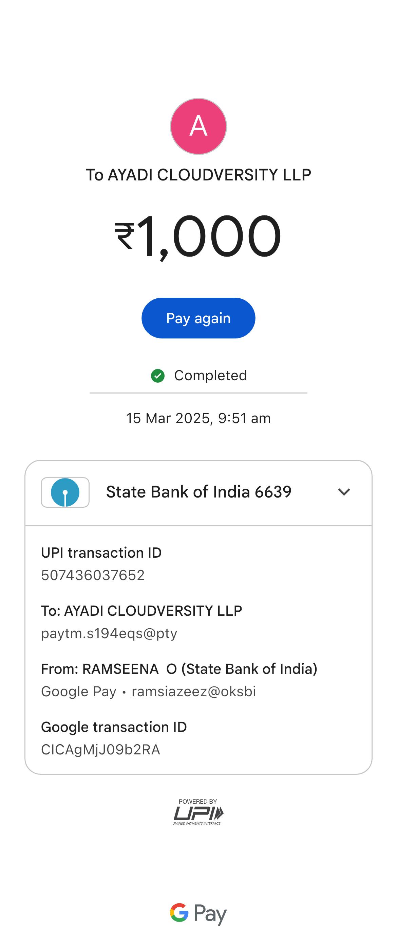
Task: Click the Powered by UPI logo
Action: pos(198,812)
